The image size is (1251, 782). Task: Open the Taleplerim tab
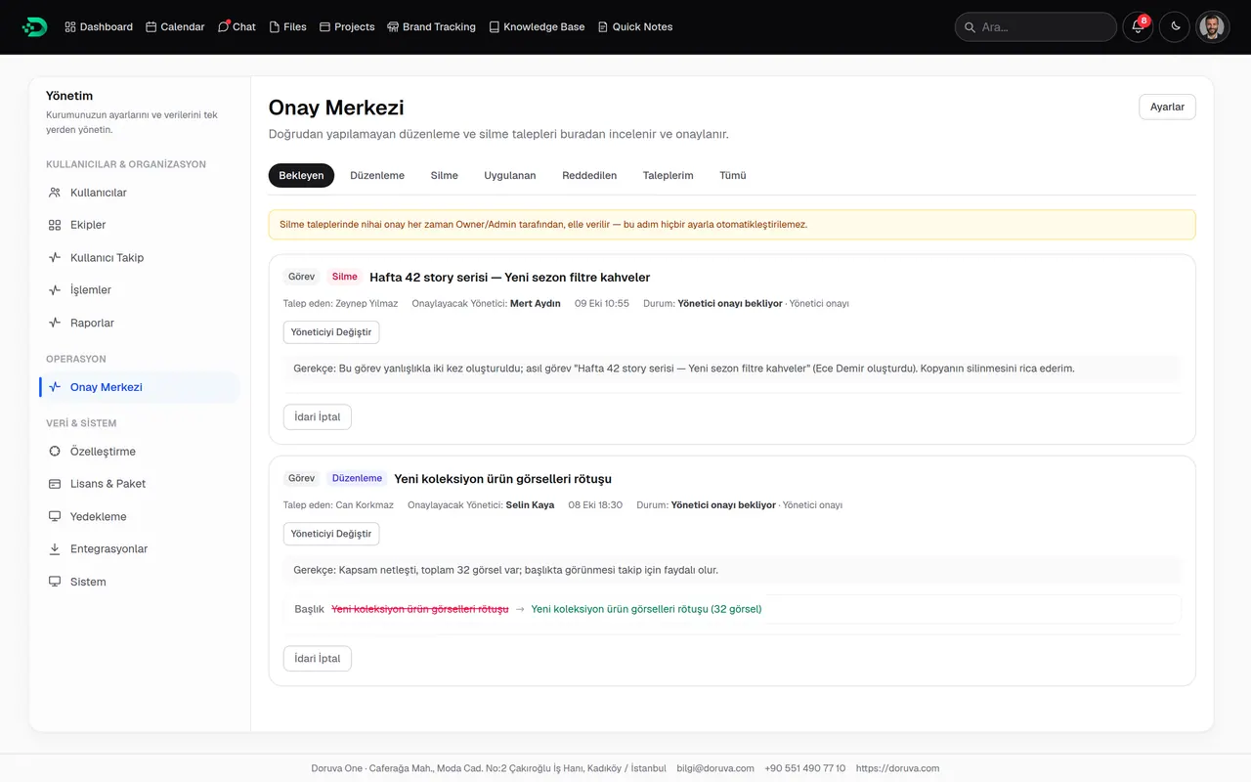669,175
